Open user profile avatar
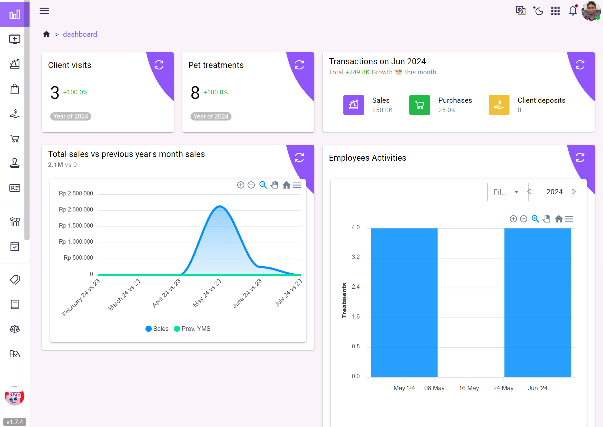The image size is (603, 427). click(591, 11)
